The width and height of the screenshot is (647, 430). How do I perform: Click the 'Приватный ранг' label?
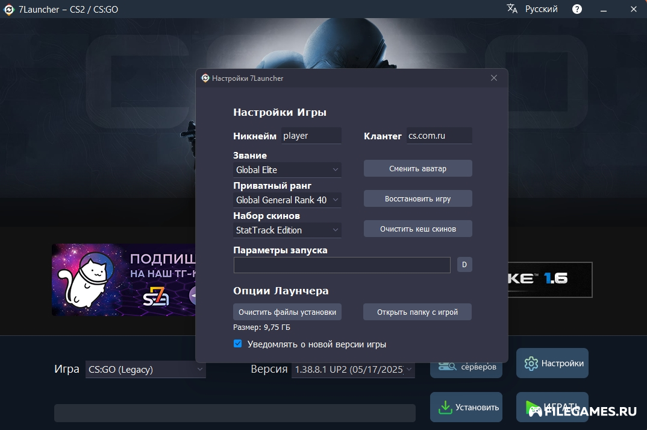click(x=272, y=186)
